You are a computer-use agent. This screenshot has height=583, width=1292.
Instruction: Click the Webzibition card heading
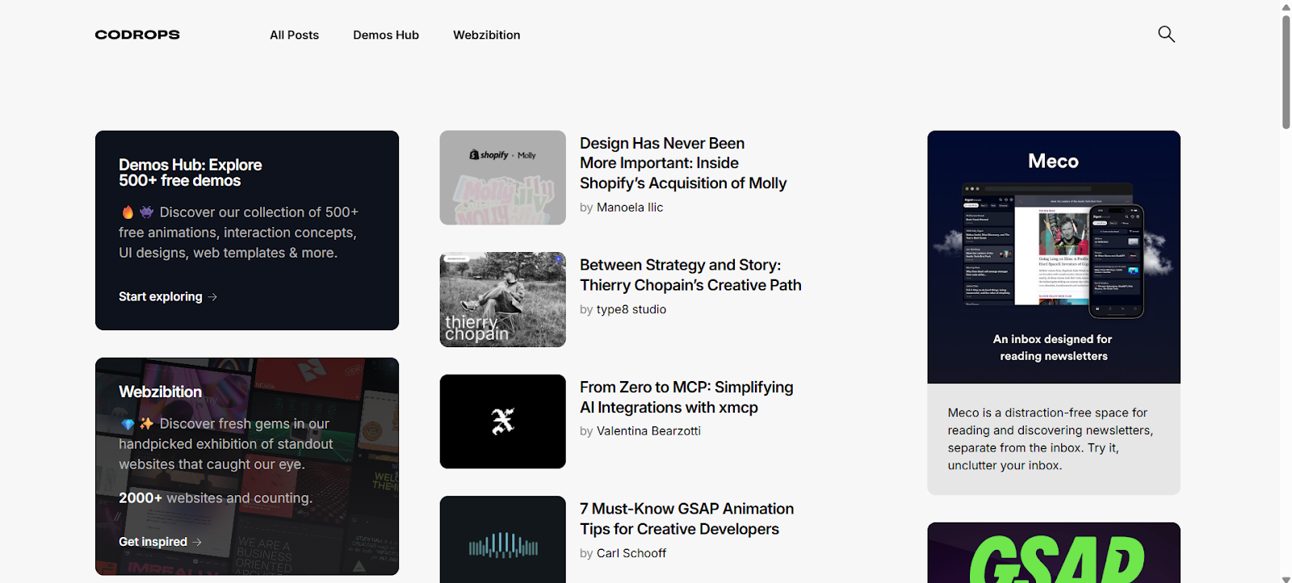pyautogui.click(x=160, y=392)
